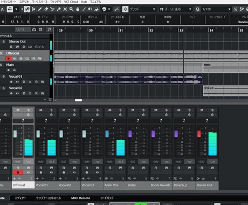Image resolution: width=248 pixels, height=205 pixels.
Task: Open the color palette icon in toolbar
Action: click(104, 9)
